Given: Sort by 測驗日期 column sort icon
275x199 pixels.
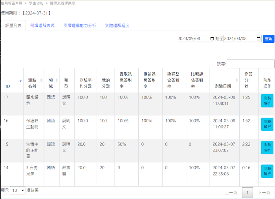Looking at the screenshot, I should 236,80.
